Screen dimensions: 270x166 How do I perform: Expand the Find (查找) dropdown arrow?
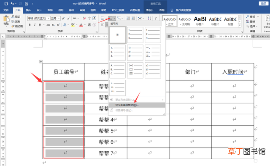258,17
